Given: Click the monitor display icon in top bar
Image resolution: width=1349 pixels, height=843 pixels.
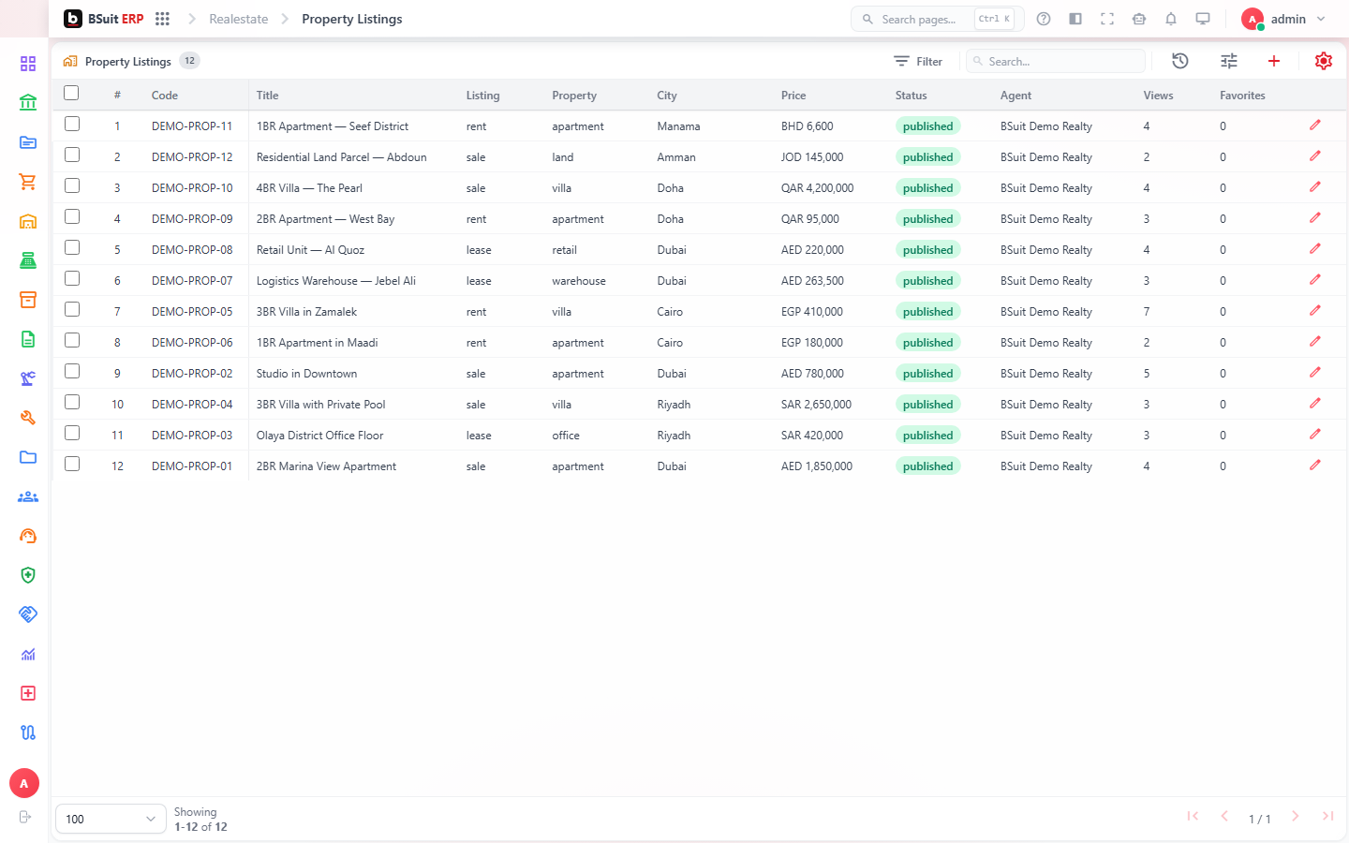Looking at the screenshot, I should (x=1203, y=19).
